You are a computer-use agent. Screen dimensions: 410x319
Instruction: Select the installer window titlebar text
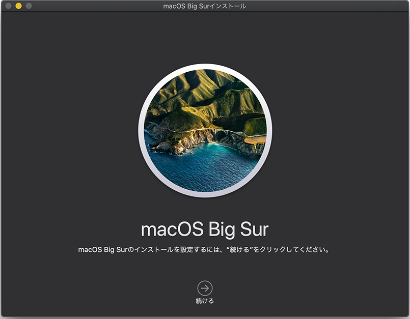[205, 6]
